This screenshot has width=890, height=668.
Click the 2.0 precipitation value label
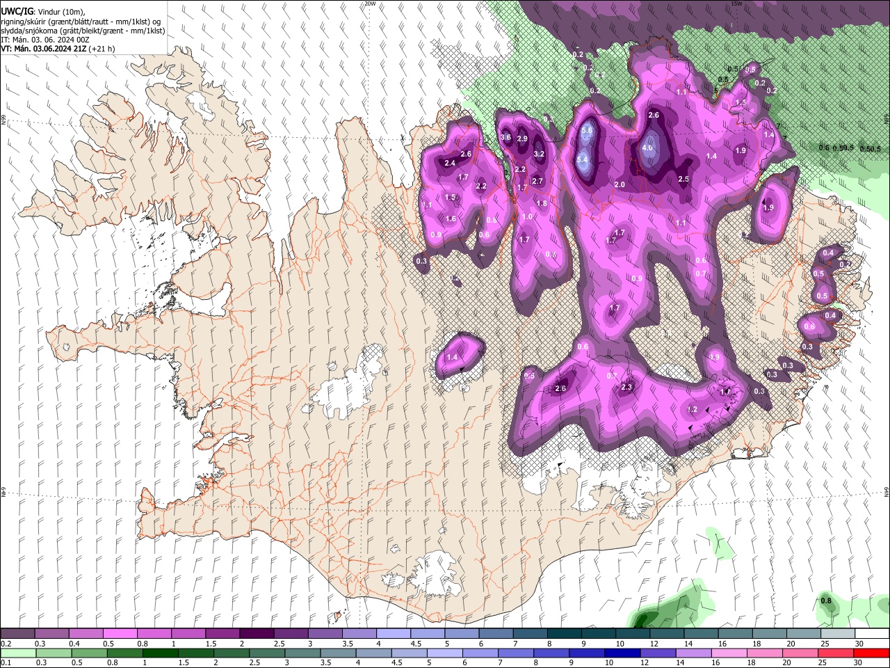[620, 184]
